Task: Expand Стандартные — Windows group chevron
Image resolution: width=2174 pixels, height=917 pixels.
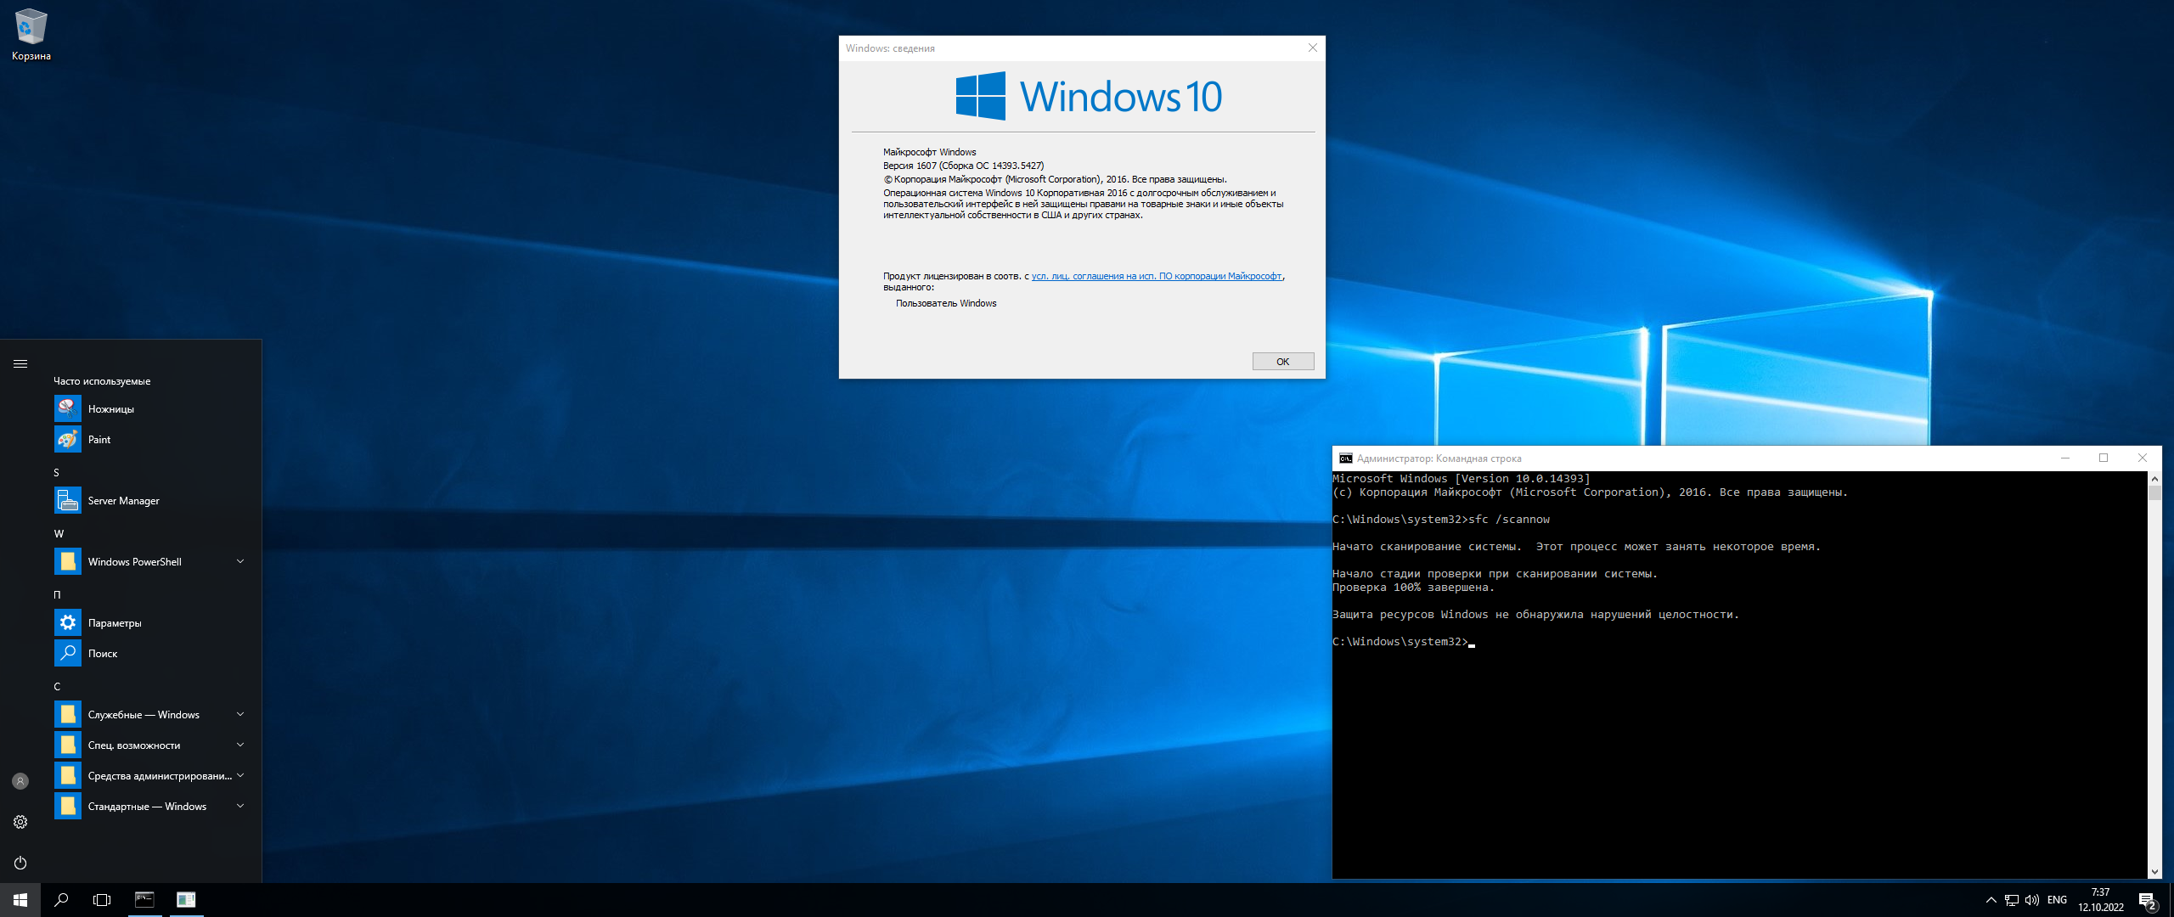Action: pyautogui.click(x=240, y=806)
